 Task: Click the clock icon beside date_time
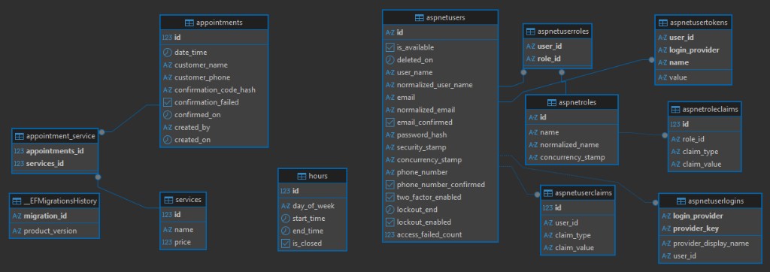(168, 52)
